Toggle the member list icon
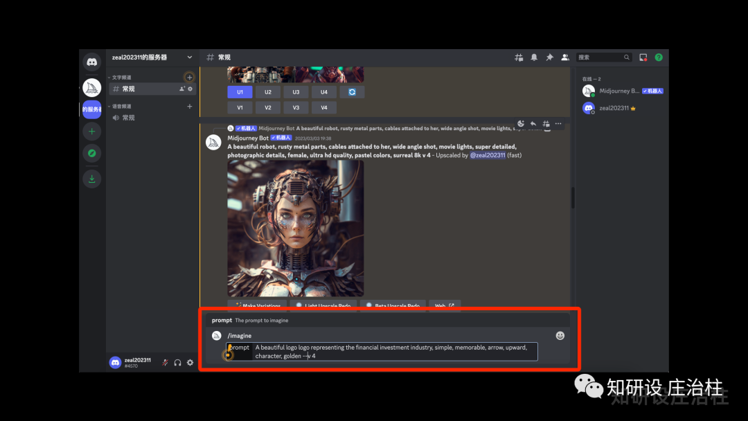Screen dimensions: 748x421 (x=565, y=57)
